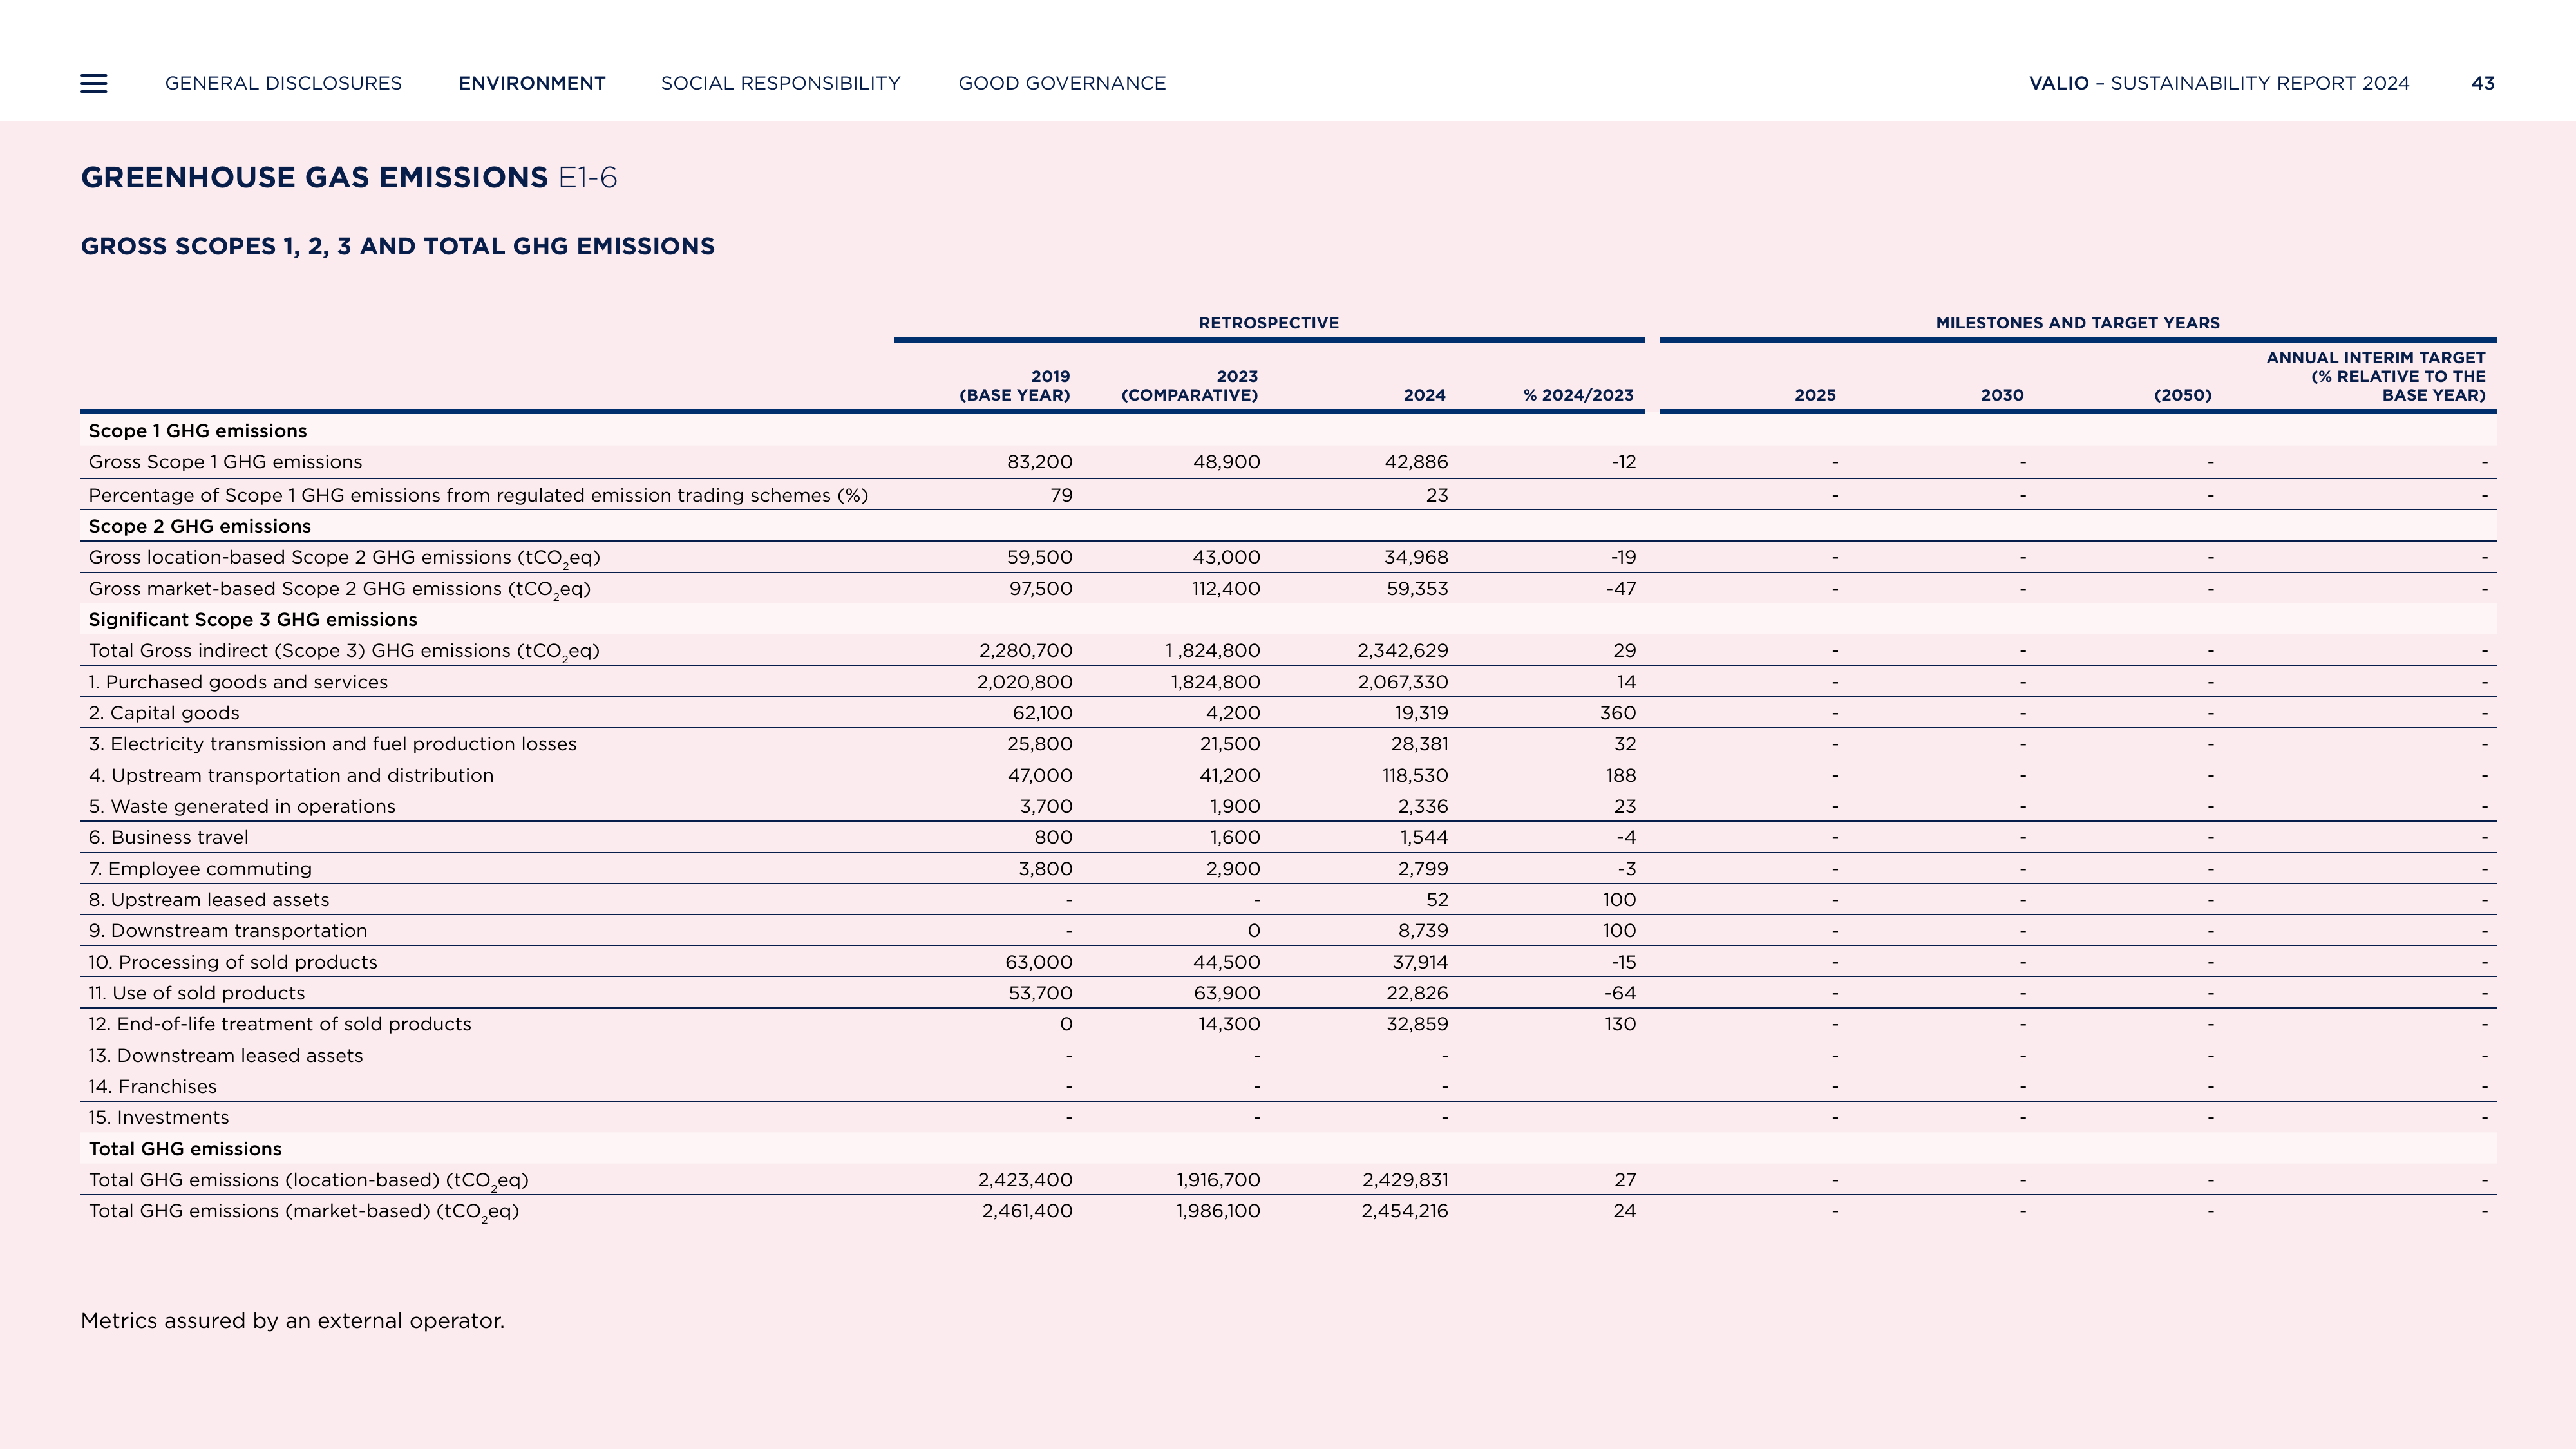Image resolution: width=2576 pixels, height=1449 pixels.
Task: Click the 42,886 value in 2024 column
Action: tap(1415, 462)
